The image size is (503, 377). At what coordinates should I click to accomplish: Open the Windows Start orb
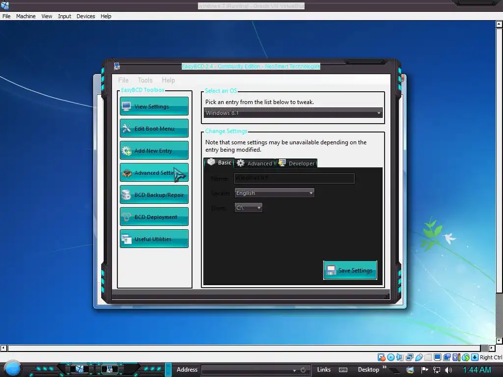click(12, 369)
